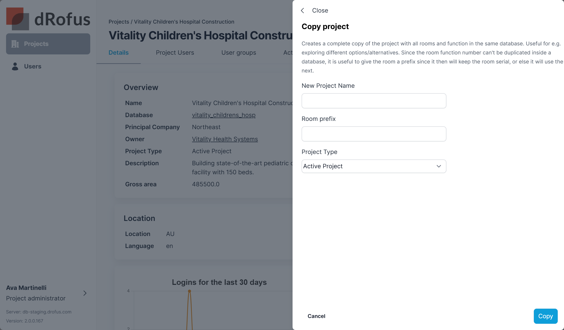Click the Project Type dropdown chevron arrow
This screenshot has width=564, height=330.
click(439, 166)
